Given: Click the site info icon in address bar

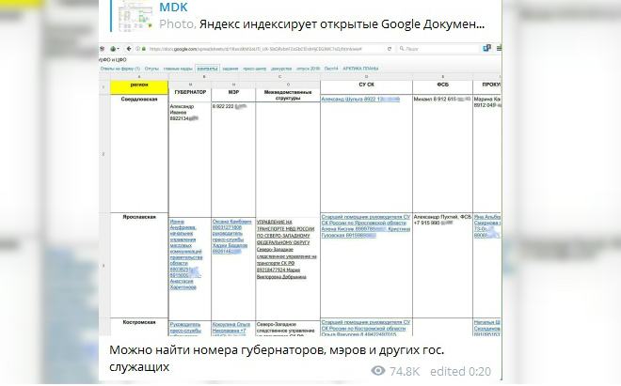Looking at the screenshot, I should (137, 49).
